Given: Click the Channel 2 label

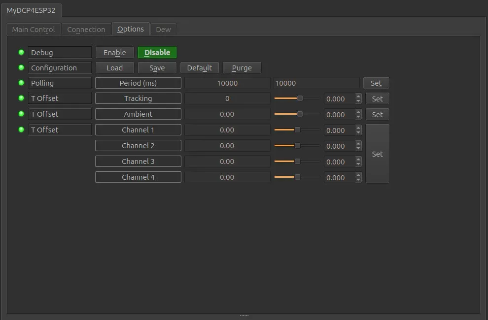Looking at the screenshot, I should coord(138,146).
